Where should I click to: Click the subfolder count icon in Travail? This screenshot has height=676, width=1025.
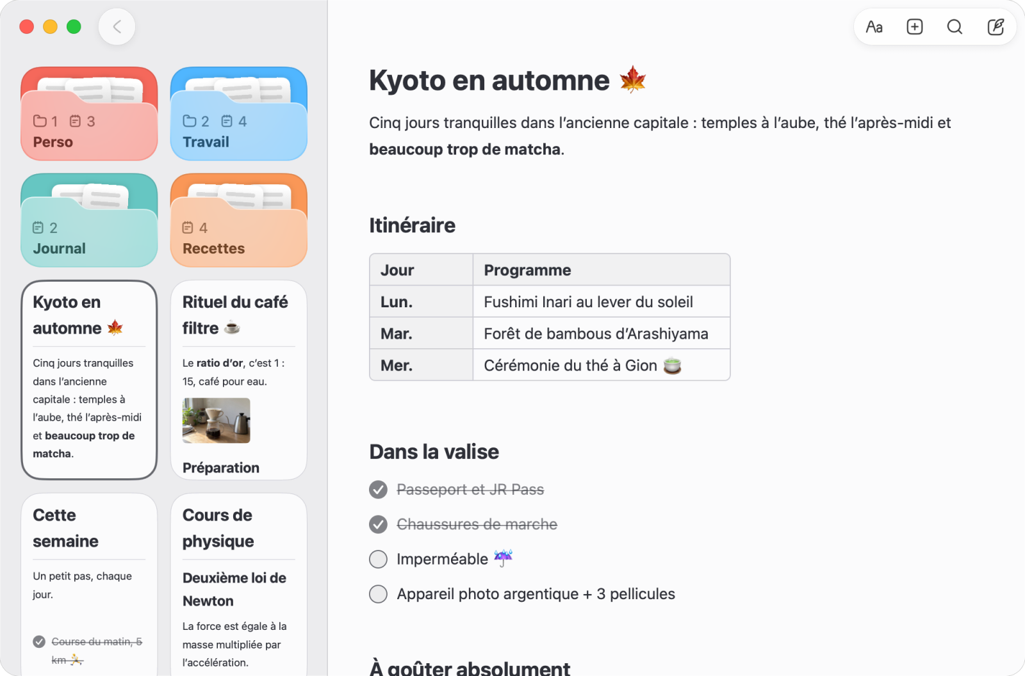(x=190, y=121)
